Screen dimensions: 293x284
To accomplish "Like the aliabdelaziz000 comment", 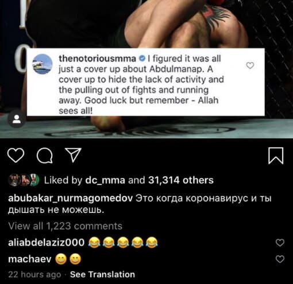I will point(280,243).
